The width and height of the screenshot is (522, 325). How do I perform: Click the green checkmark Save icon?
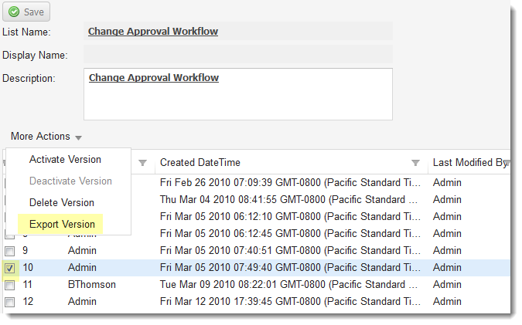pyautogui.click(x=14, y=12)
